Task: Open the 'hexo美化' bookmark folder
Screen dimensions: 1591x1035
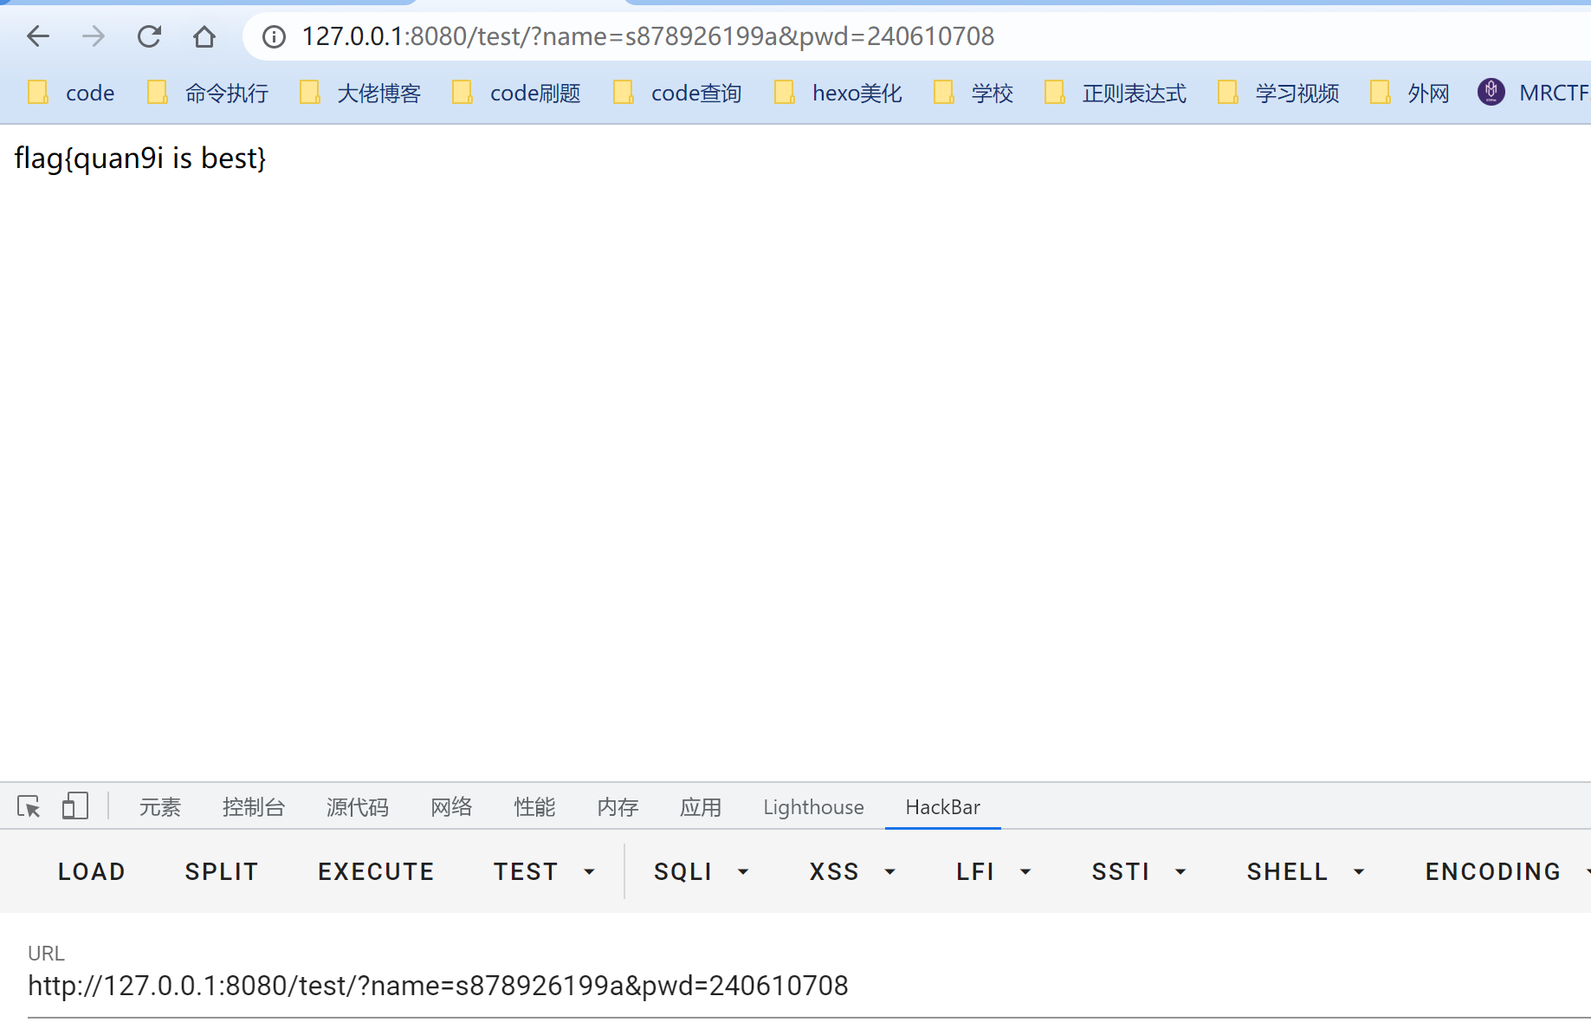Action: click(x=838, y=93)
